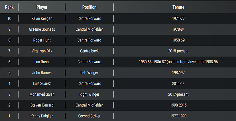
Task: Click Ian Rush in the player column
Action: pos(42,62)
